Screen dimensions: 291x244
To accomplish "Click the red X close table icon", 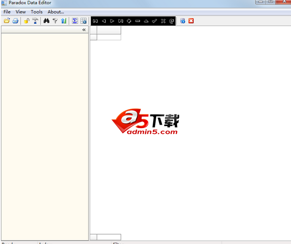I will (191, 21).
